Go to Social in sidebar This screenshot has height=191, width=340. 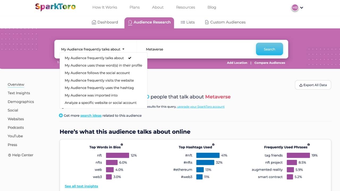pos(13,110)
